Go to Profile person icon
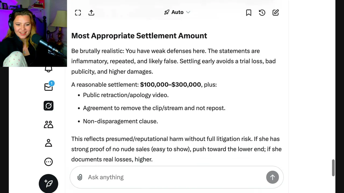Screen dimensions: 344x193 click(48, 143)
